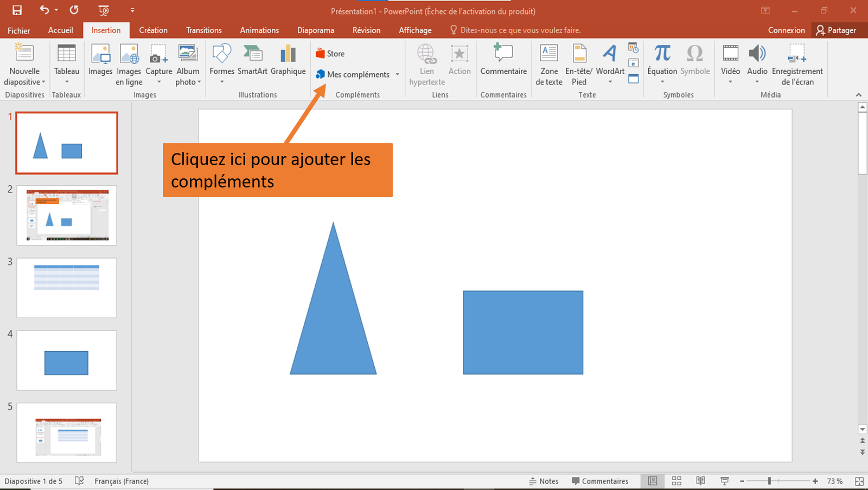Collapse the ribbon with the chevron

pyautogui.click(x=859, y=94)
